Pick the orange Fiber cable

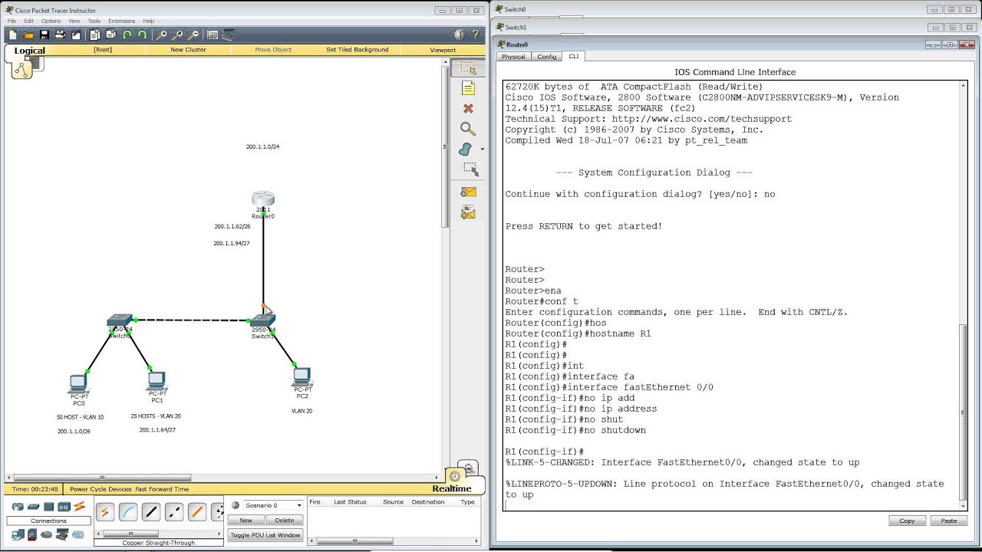(197, 512)
